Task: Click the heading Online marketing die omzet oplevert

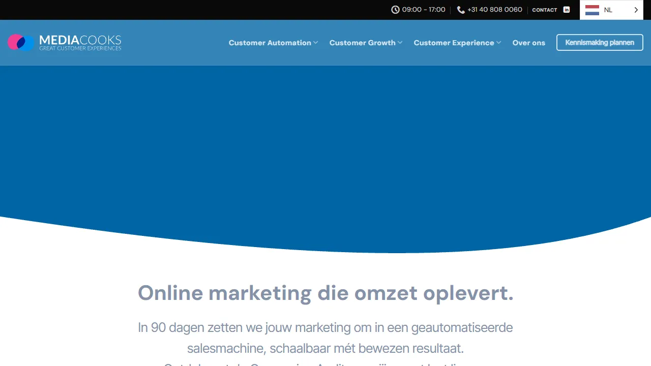Action: (325, 293)
